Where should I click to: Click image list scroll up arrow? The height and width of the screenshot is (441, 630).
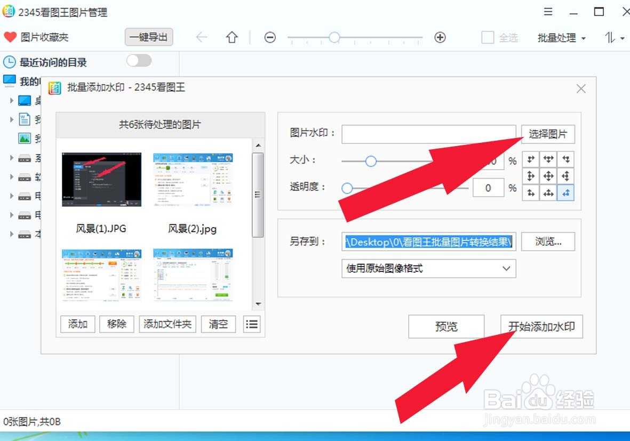[258, 145]
